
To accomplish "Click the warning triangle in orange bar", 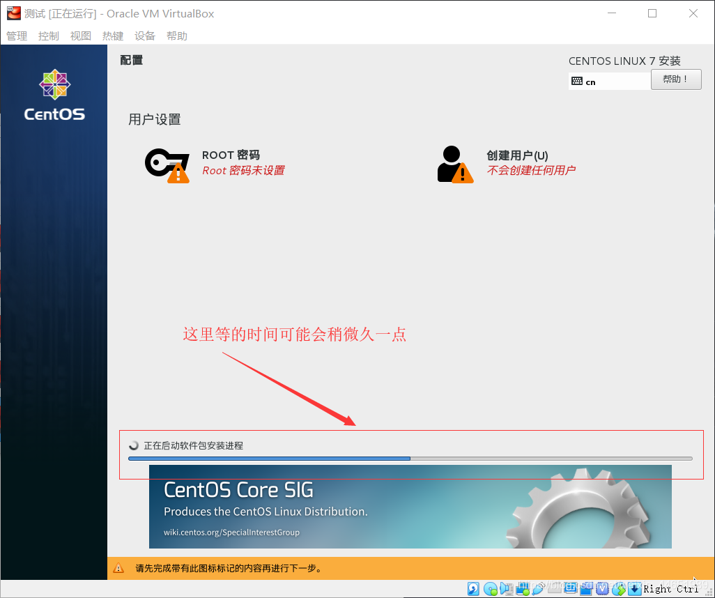I will click(118, 568).
